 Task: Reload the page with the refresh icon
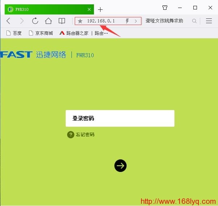point(35,21)
